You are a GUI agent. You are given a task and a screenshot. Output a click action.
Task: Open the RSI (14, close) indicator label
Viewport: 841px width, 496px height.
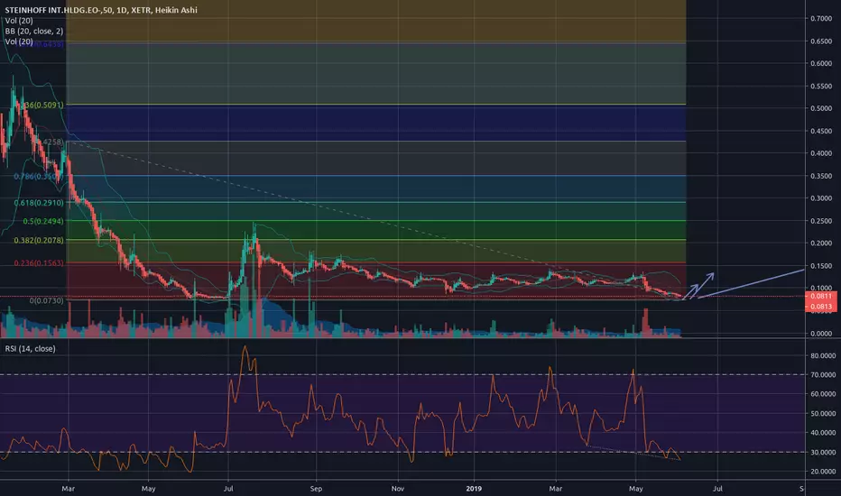[30, 348]
